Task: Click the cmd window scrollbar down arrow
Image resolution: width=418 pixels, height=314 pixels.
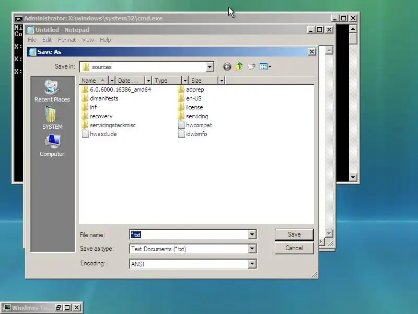Action: coord(353,177)
